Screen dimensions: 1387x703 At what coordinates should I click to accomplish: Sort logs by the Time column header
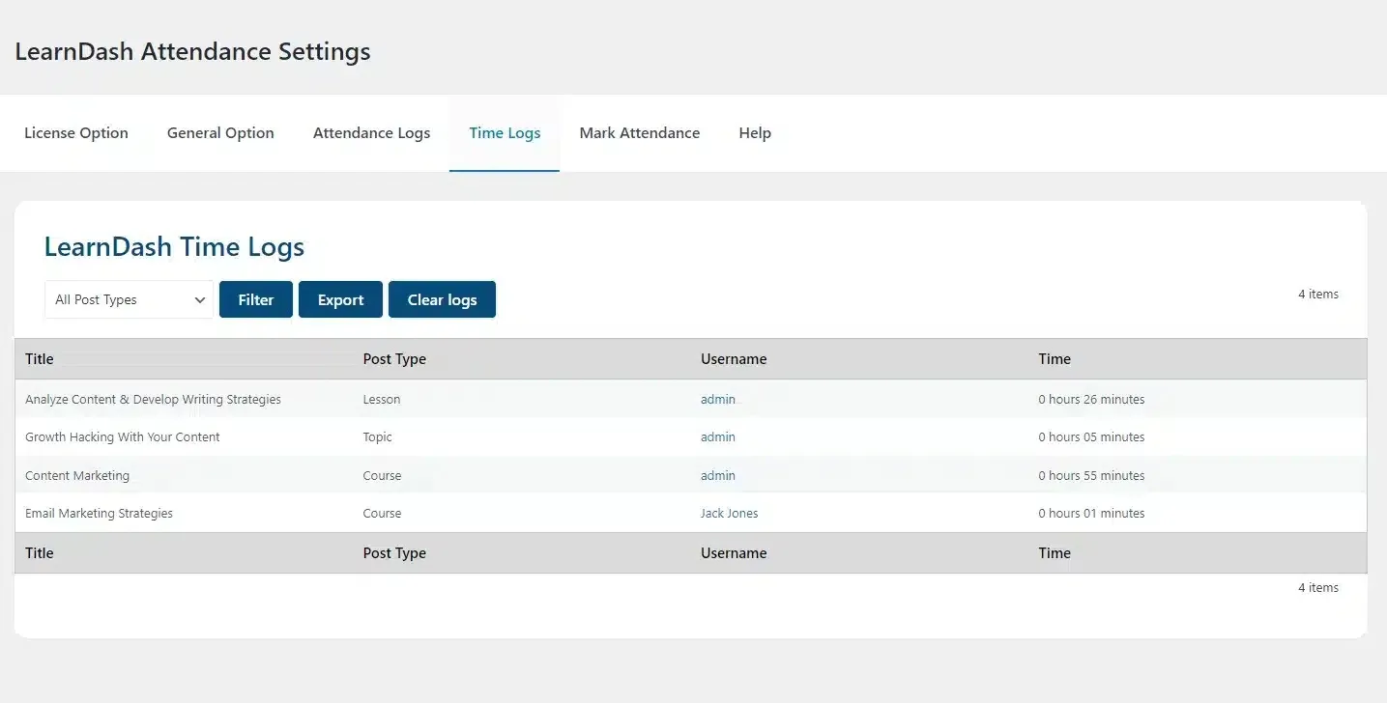[1054, 358]
